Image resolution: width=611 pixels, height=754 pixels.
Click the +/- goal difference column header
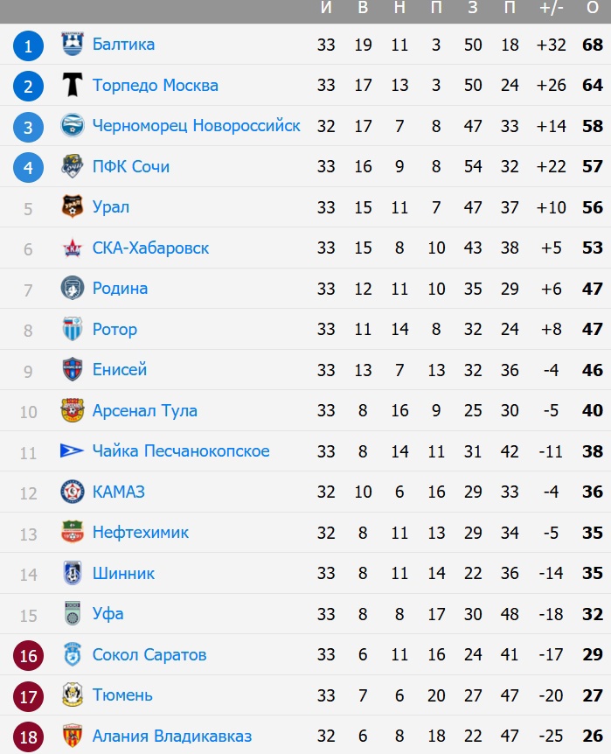point(552,9)
